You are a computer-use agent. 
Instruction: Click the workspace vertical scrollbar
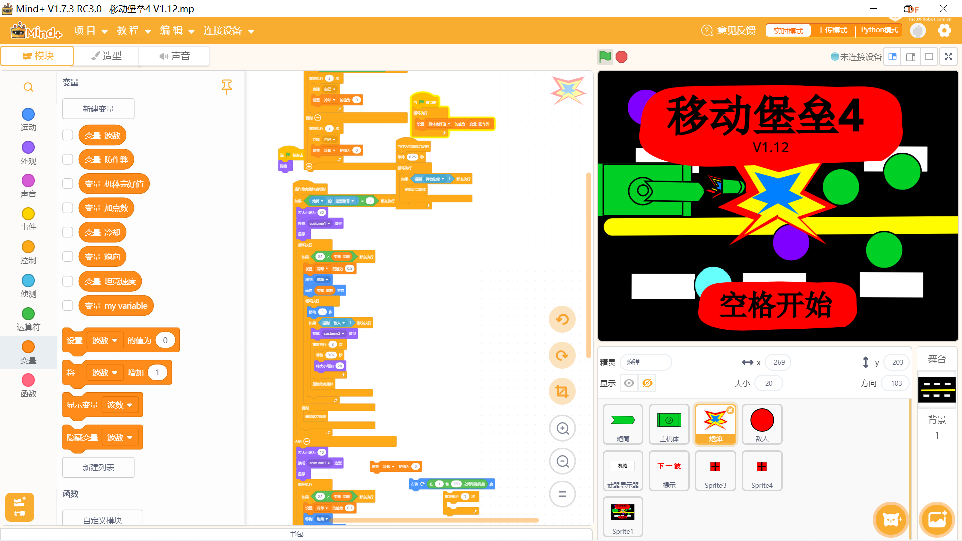[x=588, y=265]
